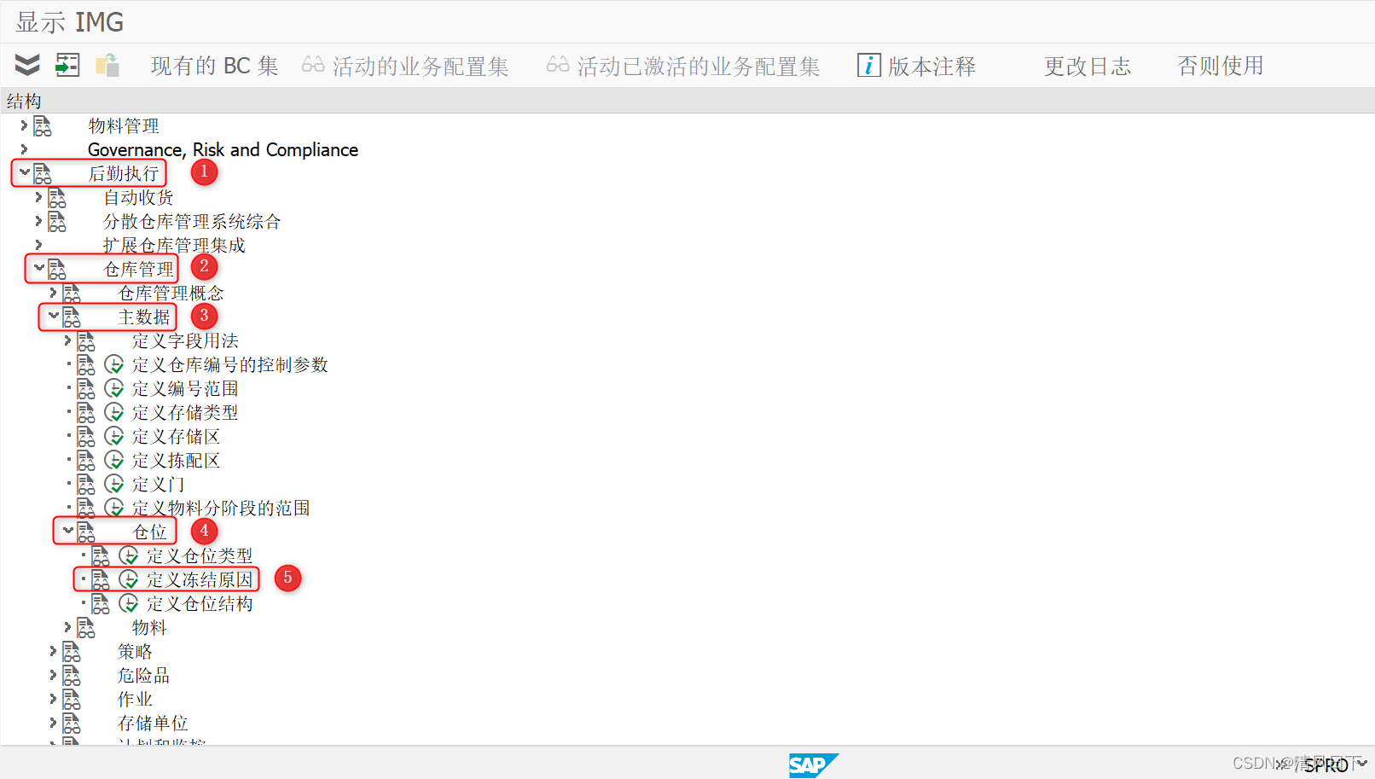
Task: Click the position-on-node toolbar icon
Action: tap(67, 65)
